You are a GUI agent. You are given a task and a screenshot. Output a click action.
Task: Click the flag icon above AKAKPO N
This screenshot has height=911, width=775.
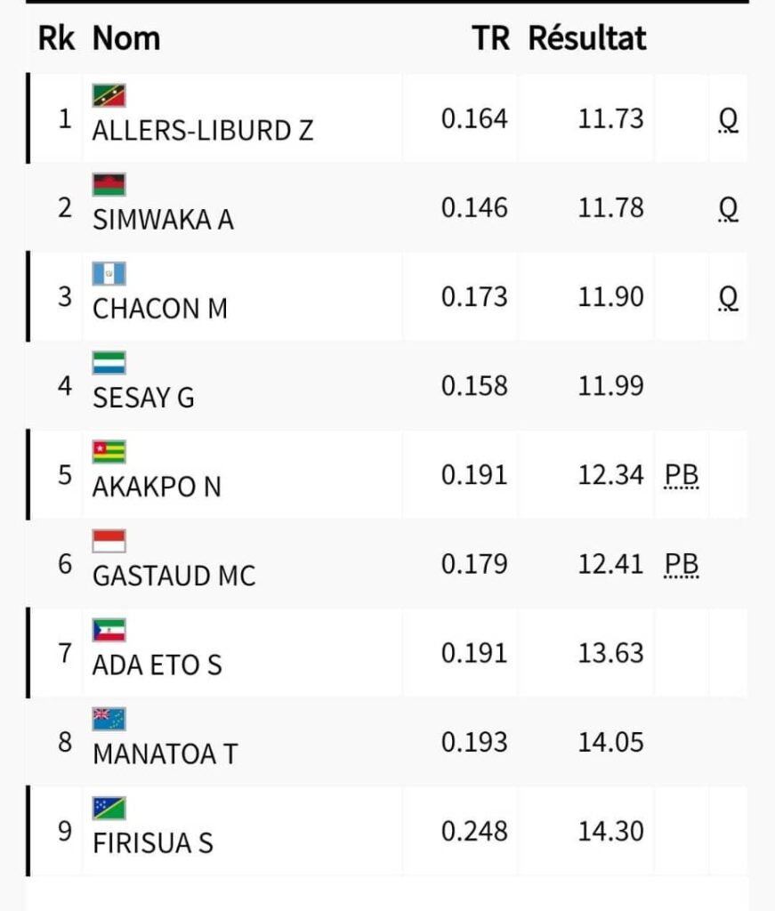tap(109, 452)
